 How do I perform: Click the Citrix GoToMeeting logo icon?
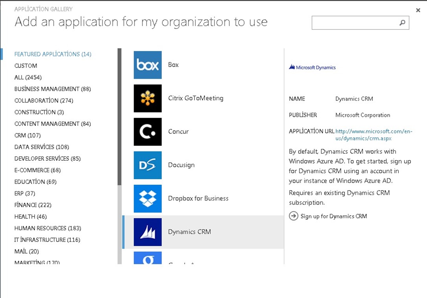(x=148, y=98)
